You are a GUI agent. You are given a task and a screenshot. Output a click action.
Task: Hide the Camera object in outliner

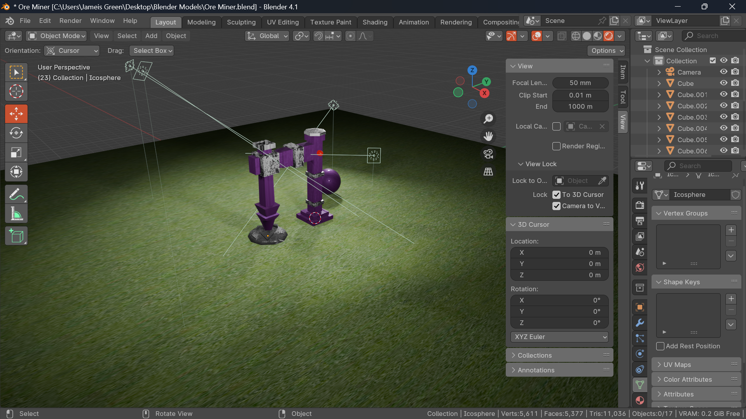[x=723, y=72]
